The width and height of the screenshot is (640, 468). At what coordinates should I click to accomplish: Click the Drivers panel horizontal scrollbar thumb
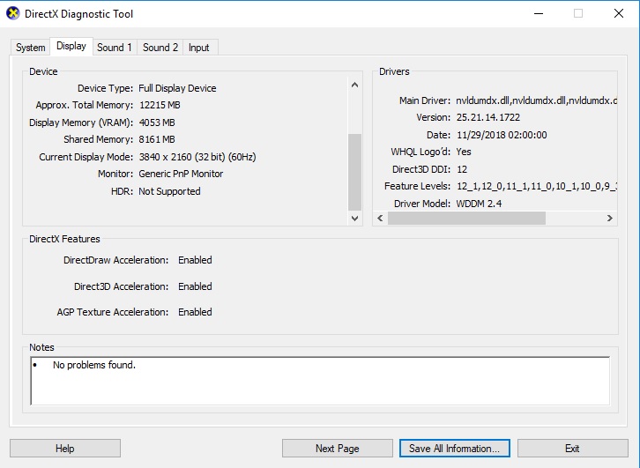[x=466, y=218]
